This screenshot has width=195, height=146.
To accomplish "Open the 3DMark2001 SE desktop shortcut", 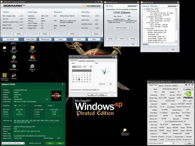I will tap(32, 49).
